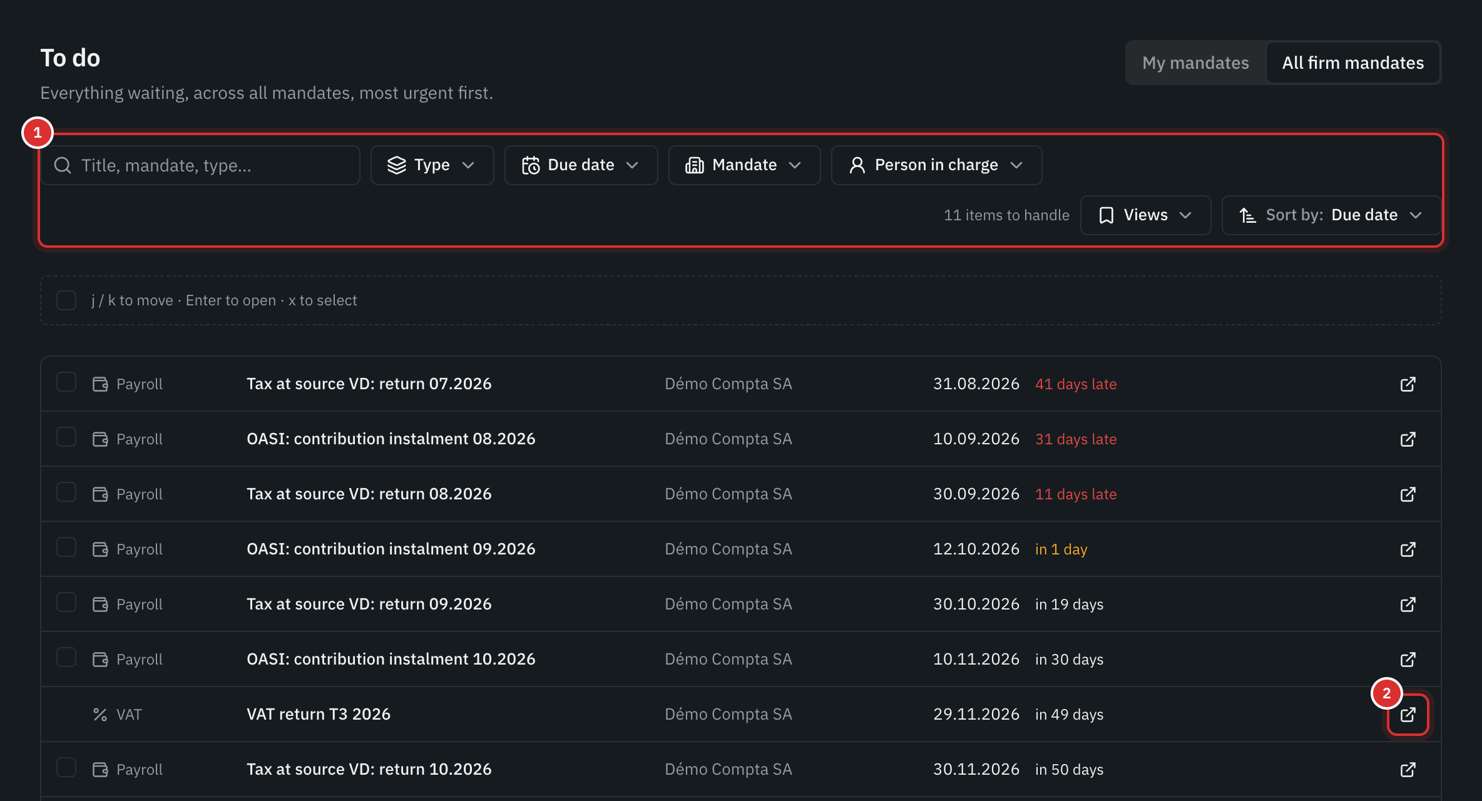Open external link for VAT return T3 2026
The width and height of the screenshot is (1482, 801).
point(1408,714)
